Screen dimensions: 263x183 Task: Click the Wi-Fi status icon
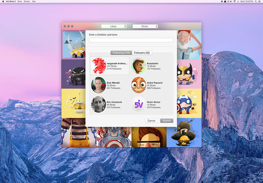(234, 1)
